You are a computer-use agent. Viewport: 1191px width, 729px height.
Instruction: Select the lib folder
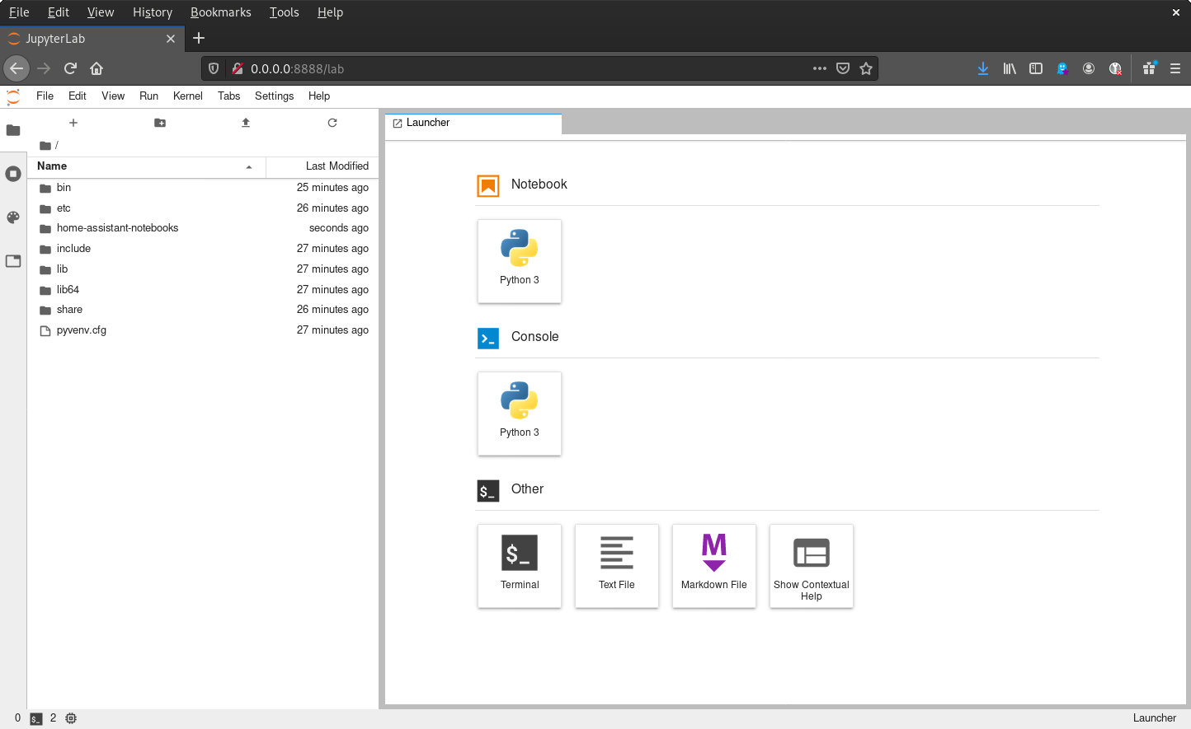pos(203,269)
